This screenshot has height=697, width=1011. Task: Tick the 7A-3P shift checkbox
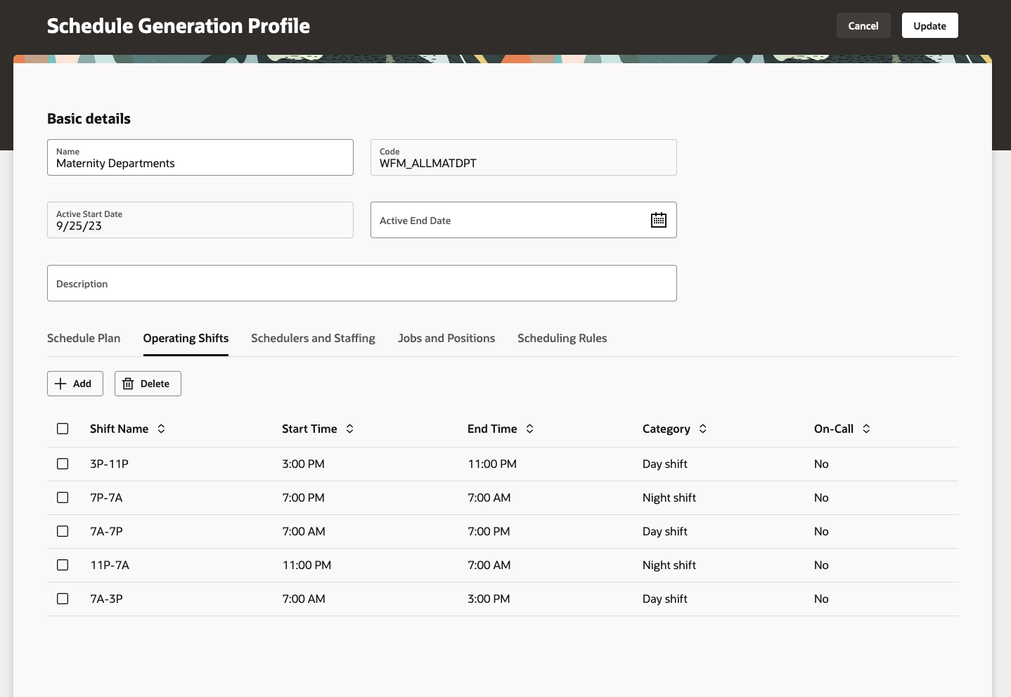[x=63, y=599]
